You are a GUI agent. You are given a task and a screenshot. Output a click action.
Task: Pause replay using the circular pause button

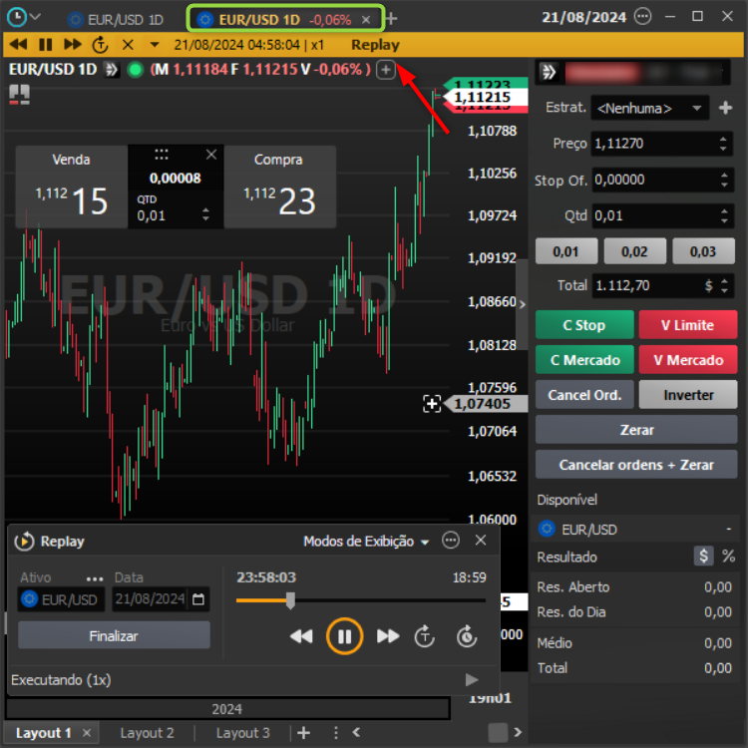tap(344, 635)
